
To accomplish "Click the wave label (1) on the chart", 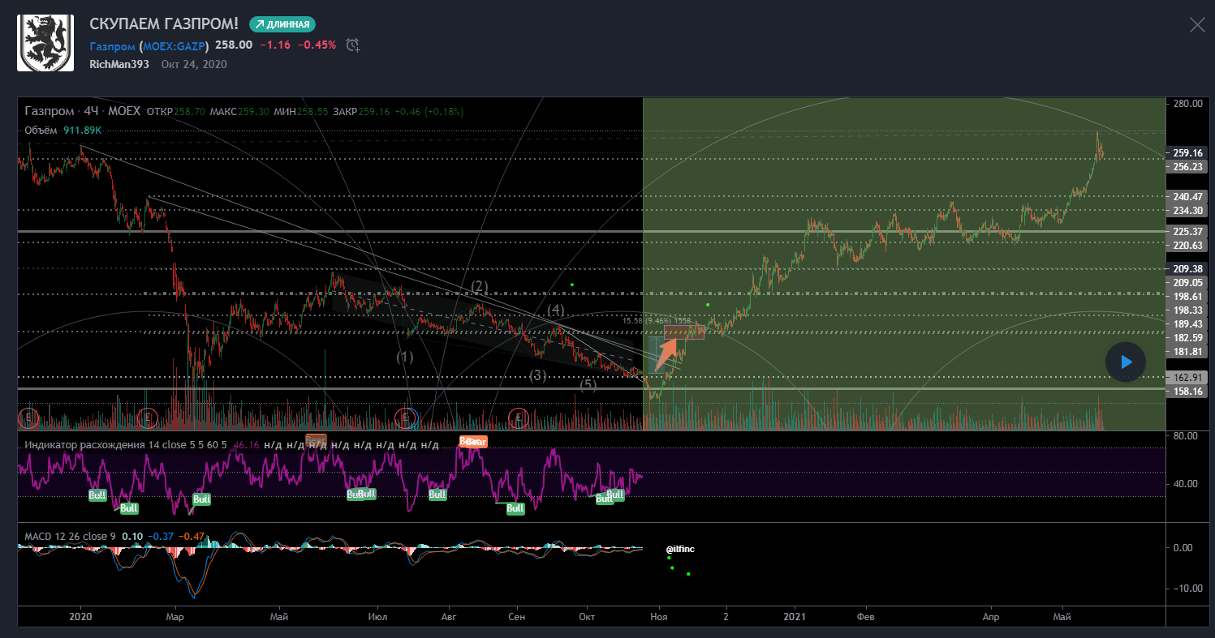I will 405,357.
